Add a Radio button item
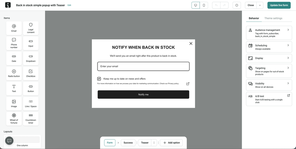296x149 pixels. [14, 73]
